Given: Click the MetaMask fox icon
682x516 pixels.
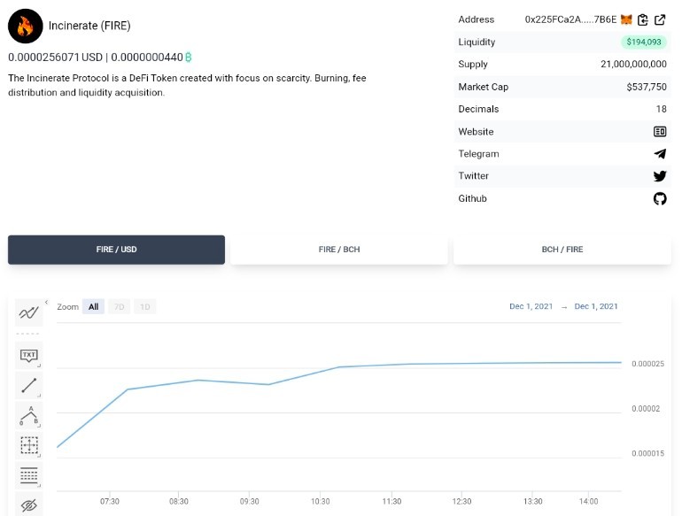Looking at the screenshot, I should point(626,19).
